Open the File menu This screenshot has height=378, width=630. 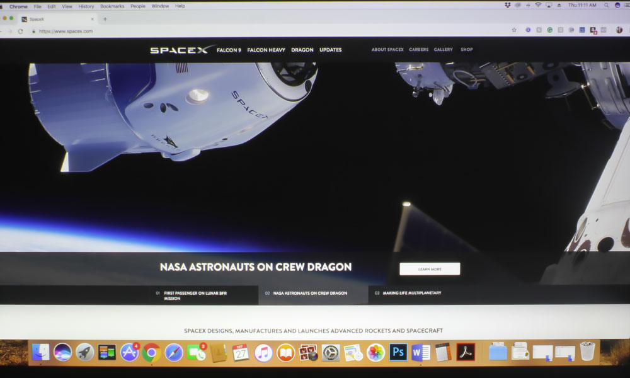[37, 6]
